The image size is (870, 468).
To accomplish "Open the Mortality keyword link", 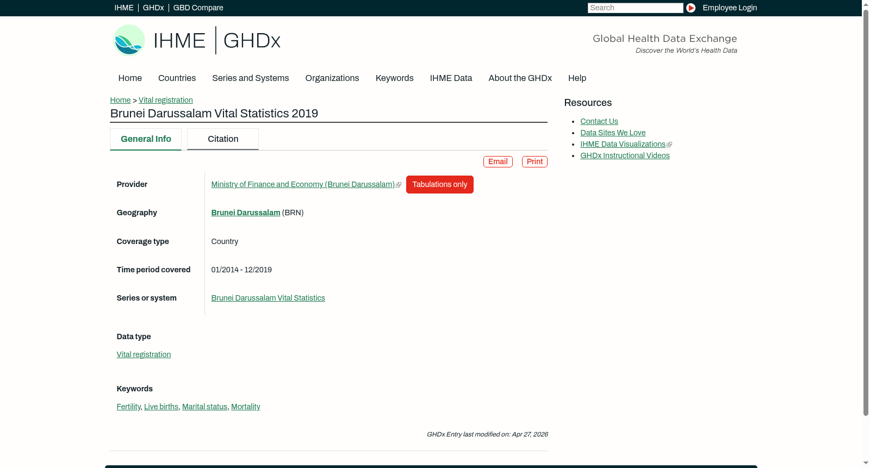I will click(x=246, y=407).
